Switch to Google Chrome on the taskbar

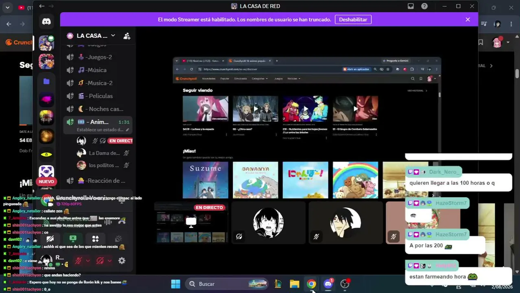(311, 284)
